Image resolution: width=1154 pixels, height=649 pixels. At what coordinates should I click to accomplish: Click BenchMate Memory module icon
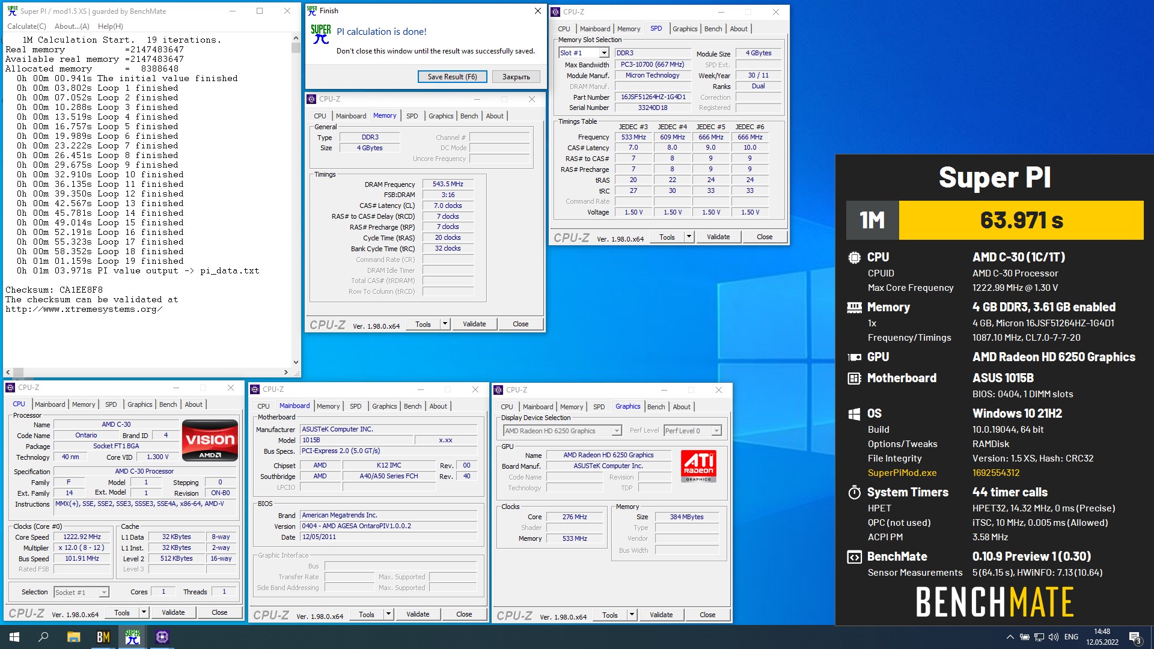click(x=854, y=308)
